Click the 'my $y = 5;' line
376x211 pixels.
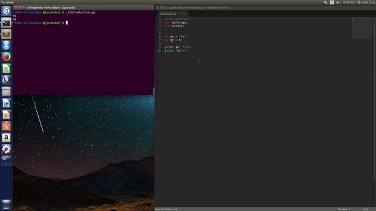(x=174, y=40)
